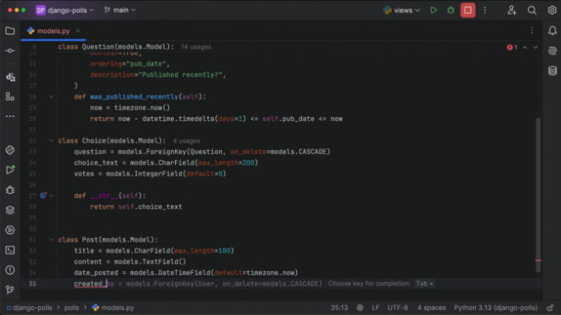Click sticky header class Question line
The height and width of the screenshot is (315, 561).
click(x=116, y=47)
